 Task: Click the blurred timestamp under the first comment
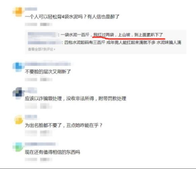[31, 24]
